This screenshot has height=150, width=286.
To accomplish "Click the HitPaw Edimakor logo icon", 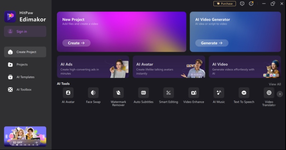I will pos(10,16).
